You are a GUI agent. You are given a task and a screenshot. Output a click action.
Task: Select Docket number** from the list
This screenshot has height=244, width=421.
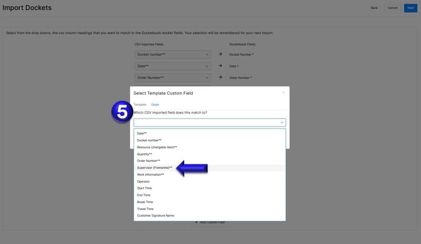pyautogui.click(x=210, y=141)
